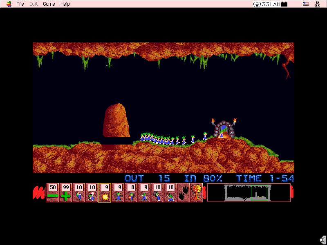Nuke all lemmings with mushroom cloud

(196, 193)
